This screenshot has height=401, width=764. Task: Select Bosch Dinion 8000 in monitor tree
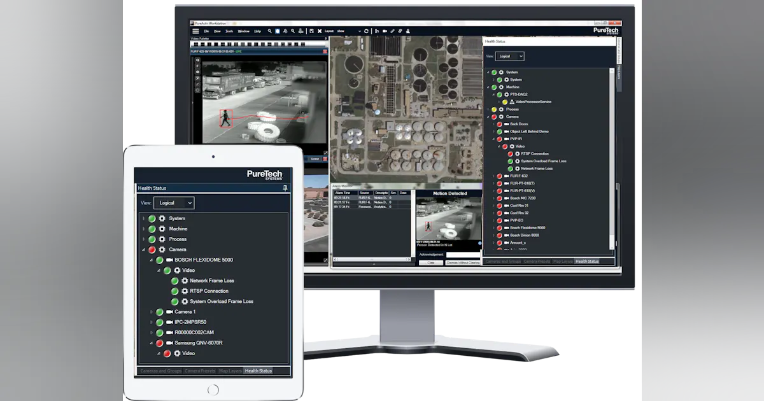(525, 235)
